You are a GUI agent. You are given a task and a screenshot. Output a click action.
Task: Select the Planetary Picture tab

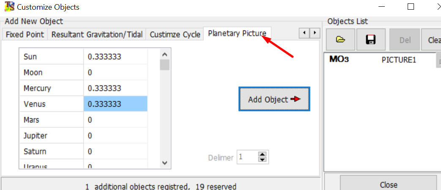point(237,34)
